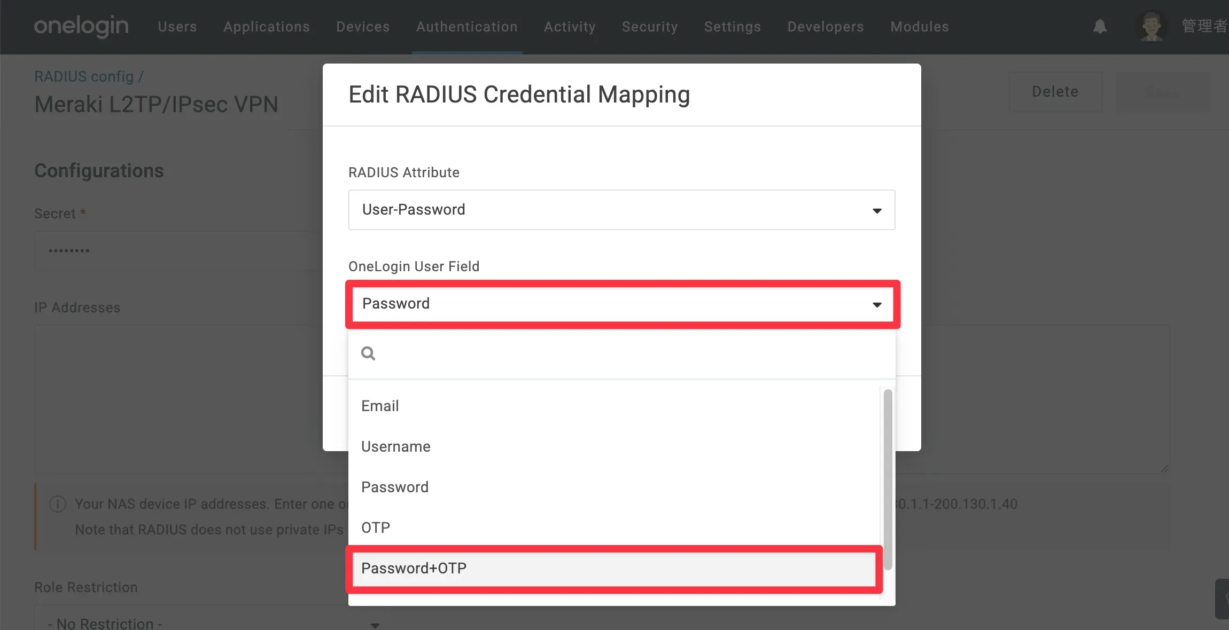This screenshot has height=630, width=1229.
Task: Click the Delete button
Action: click(x=1055, y=92)
